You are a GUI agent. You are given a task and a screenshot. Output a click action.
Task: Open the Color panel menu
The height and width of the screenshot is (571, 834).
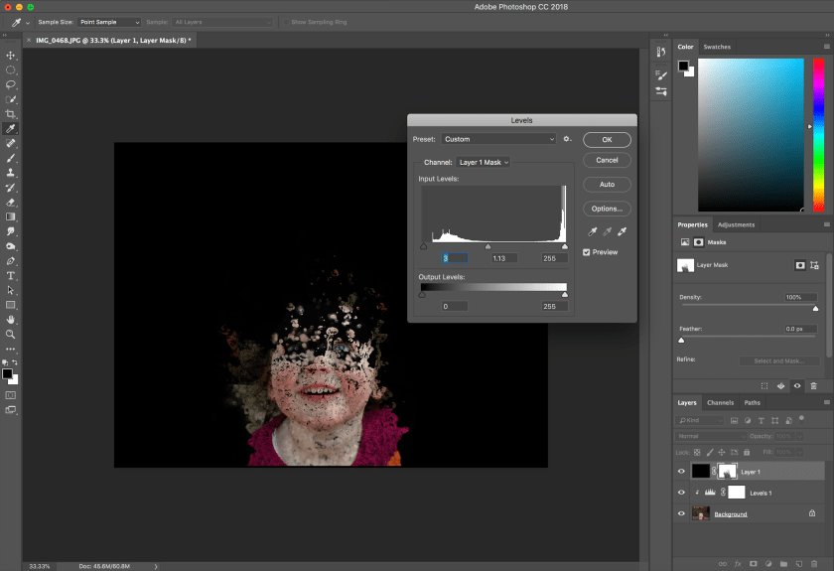[826, 47]
